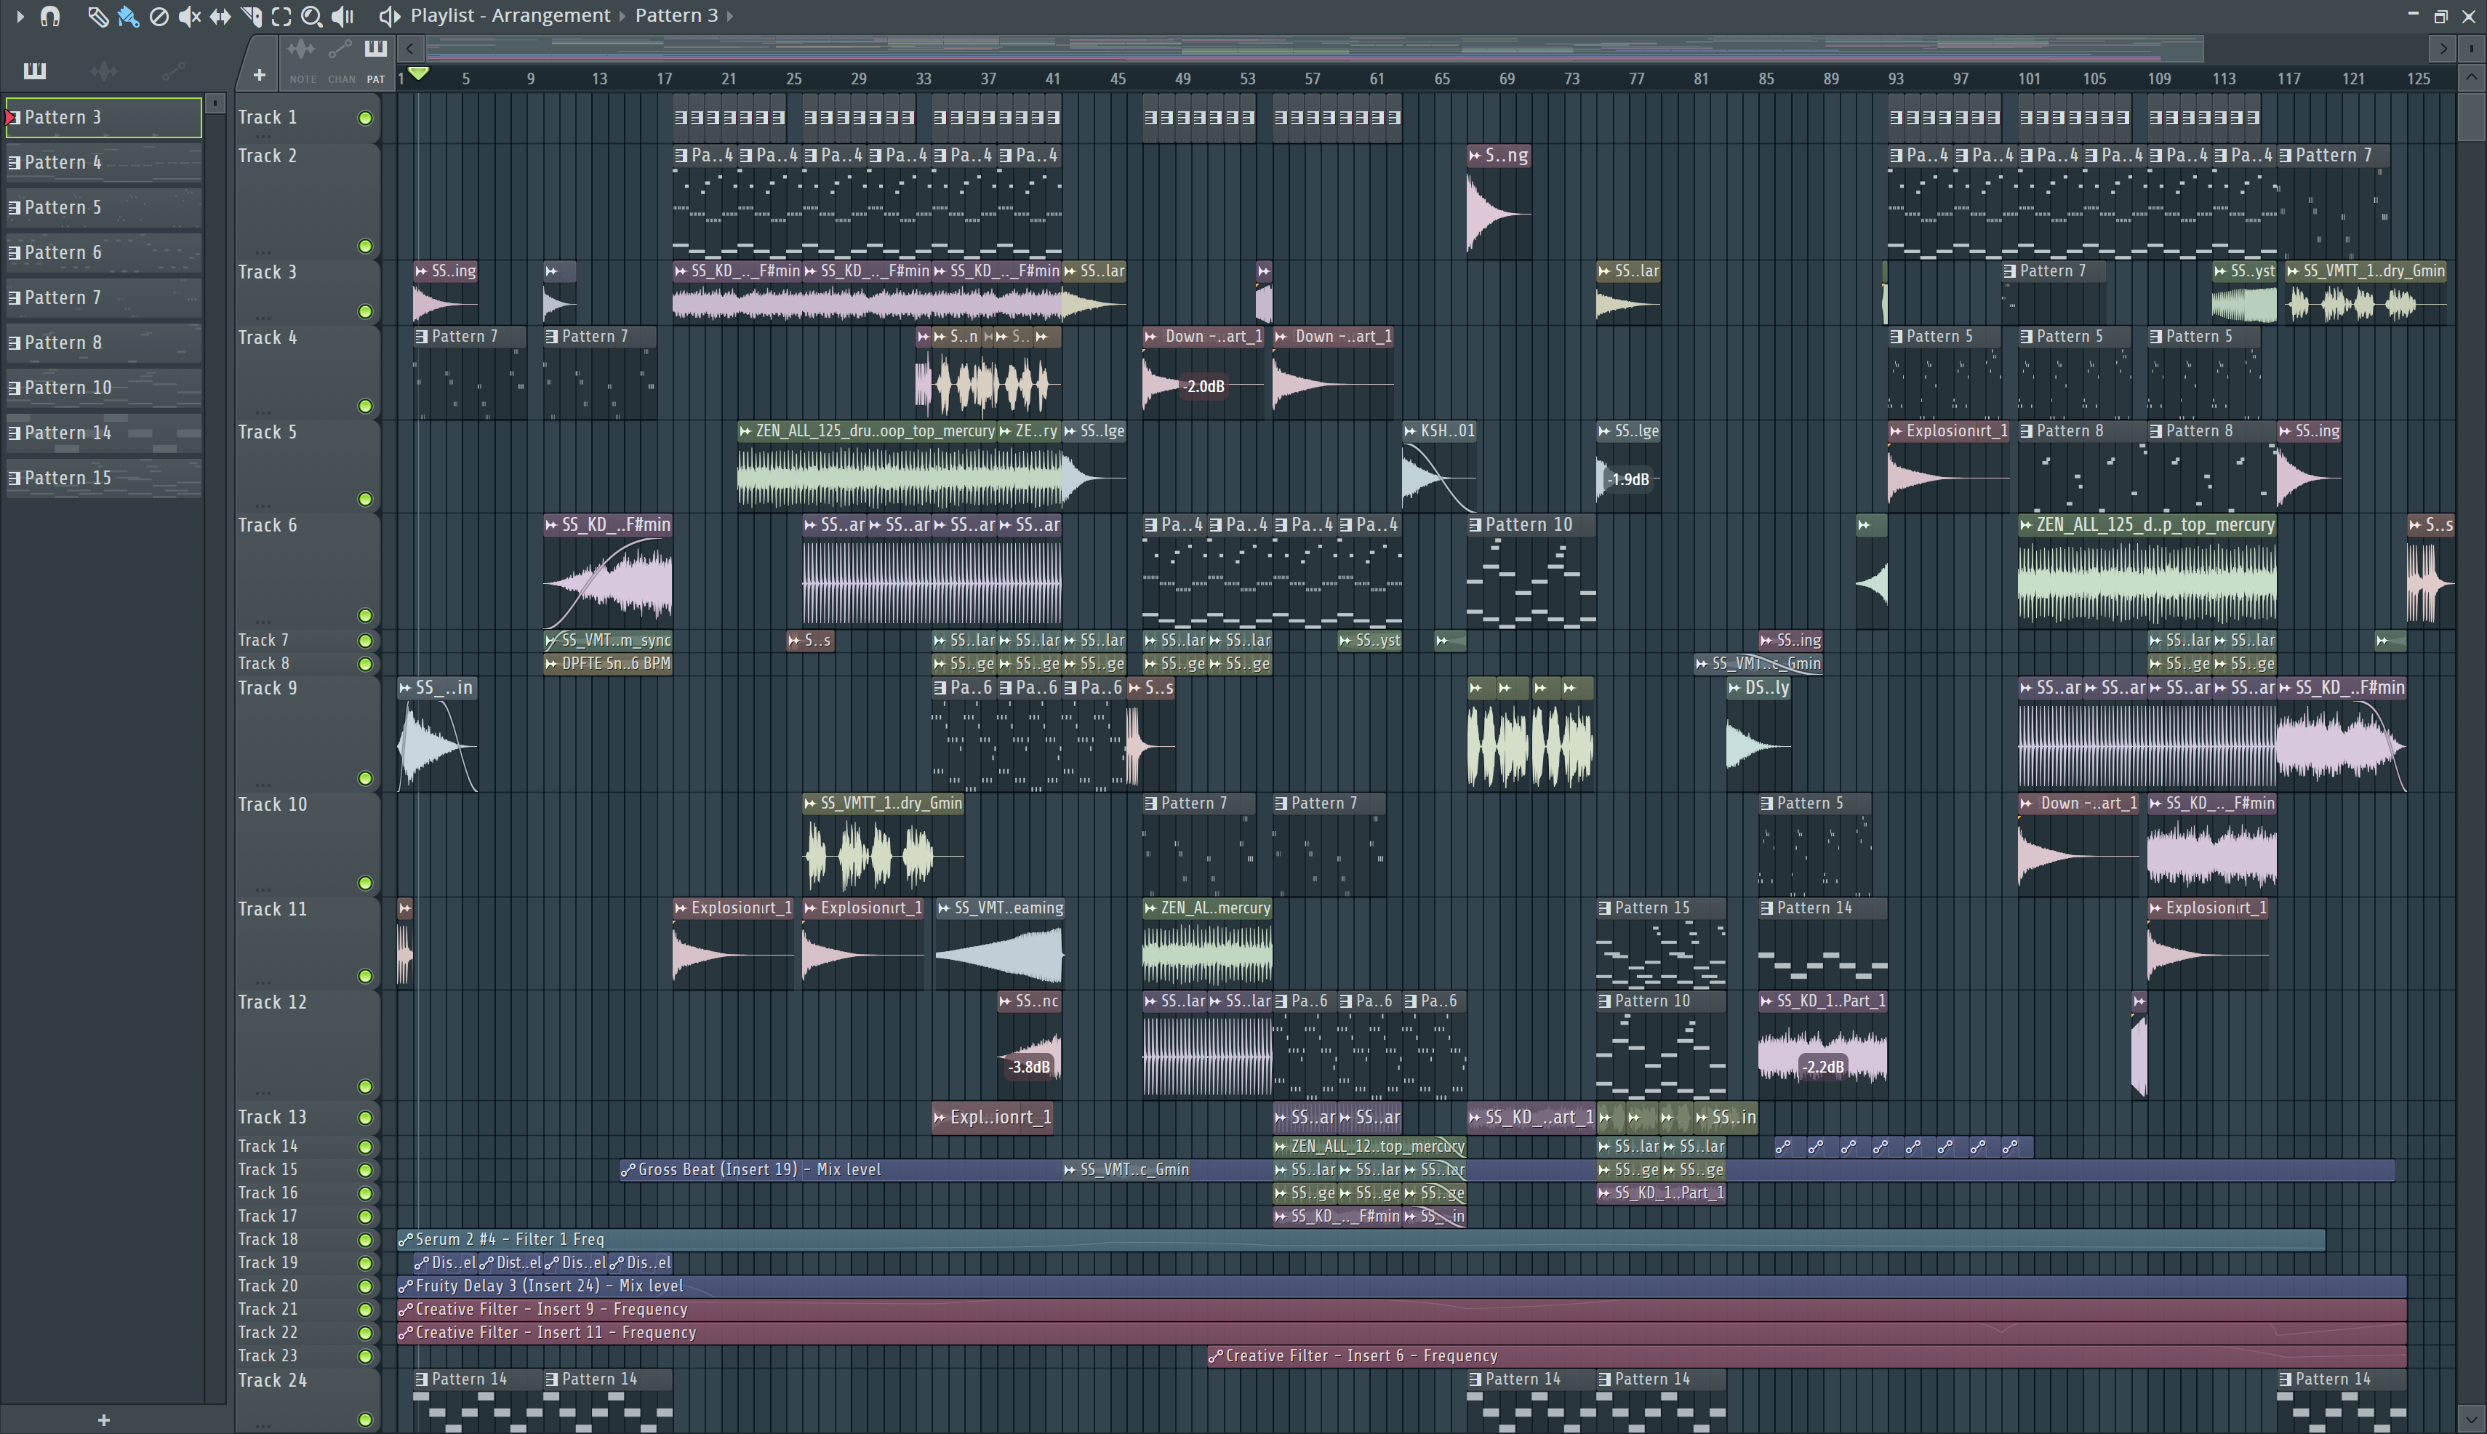2487x1434 pixels.
Task: Click the -3.8dB gain label on Track 12
Action: coord(1029,1067)
